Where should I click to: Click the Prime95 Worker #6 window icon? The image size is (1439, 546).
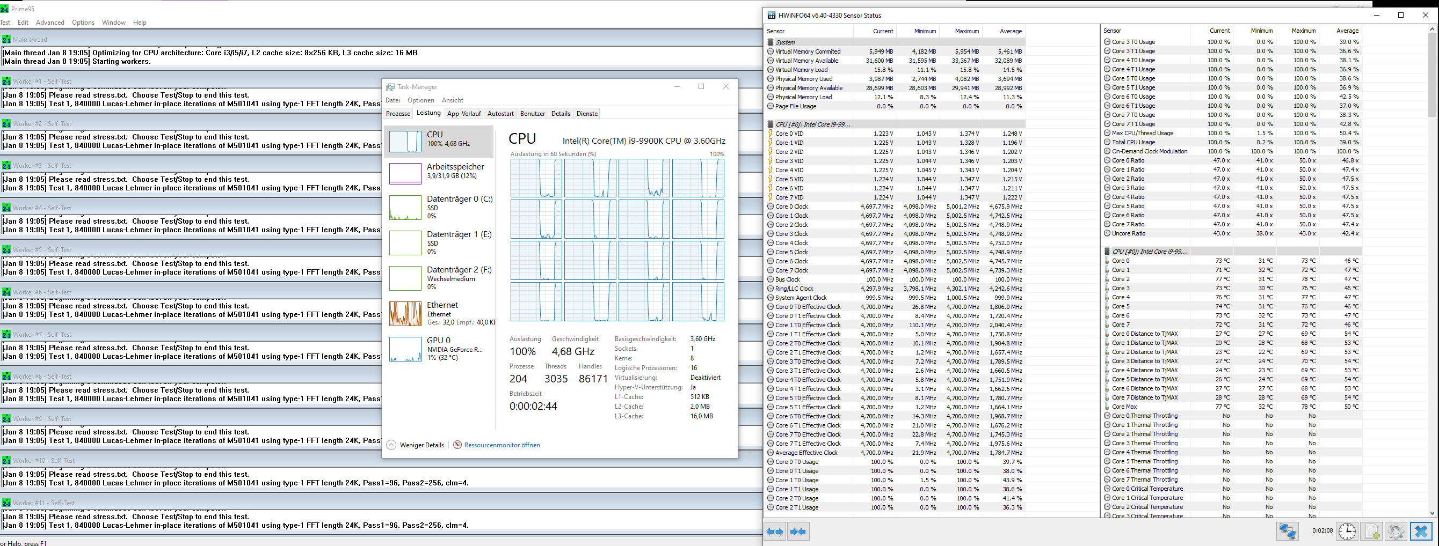[x=6, y=292]
